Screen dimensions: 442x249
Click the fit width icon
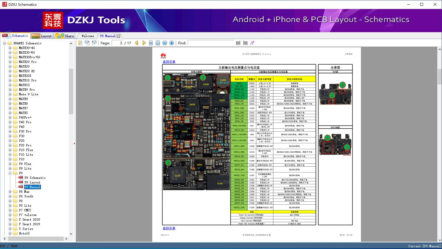[151, 43]
